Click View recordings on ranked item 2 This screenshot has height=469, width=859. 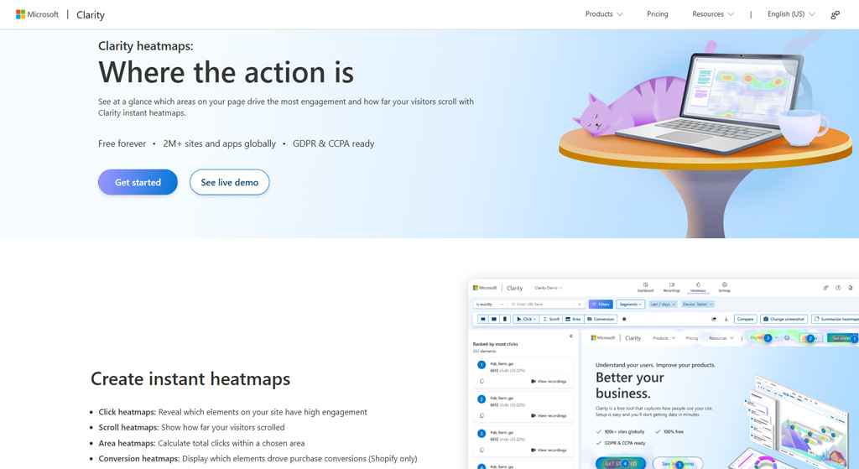click(549, 416)
